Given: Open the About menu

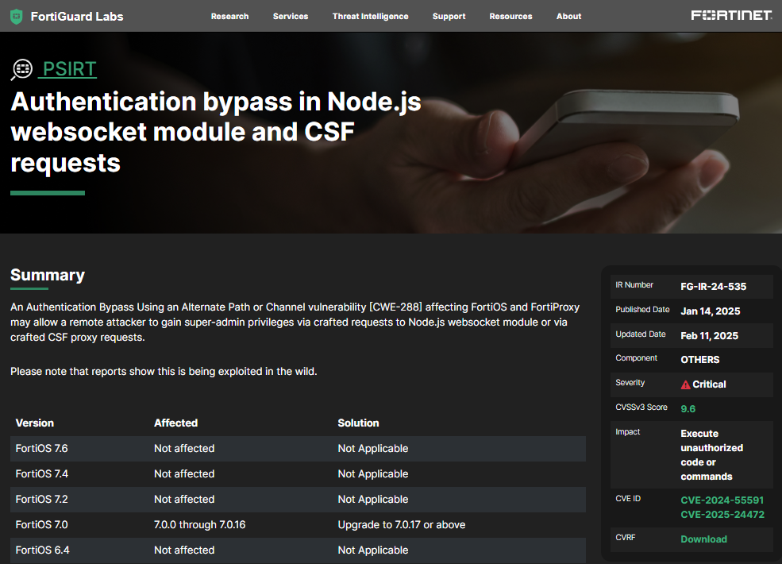Looking at the screenshot, I should pos(569,17).
